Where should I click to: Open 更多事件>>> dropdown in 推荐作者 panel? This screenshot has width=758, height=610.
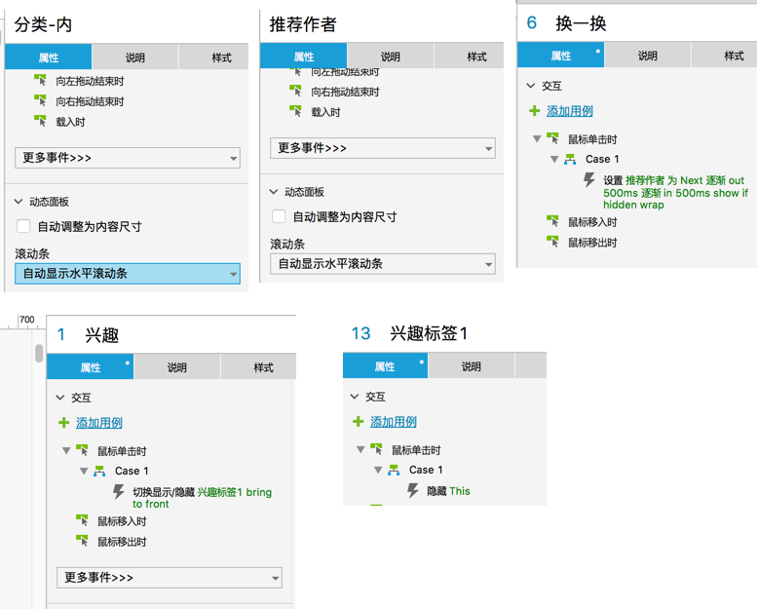(x=383, y=148)
